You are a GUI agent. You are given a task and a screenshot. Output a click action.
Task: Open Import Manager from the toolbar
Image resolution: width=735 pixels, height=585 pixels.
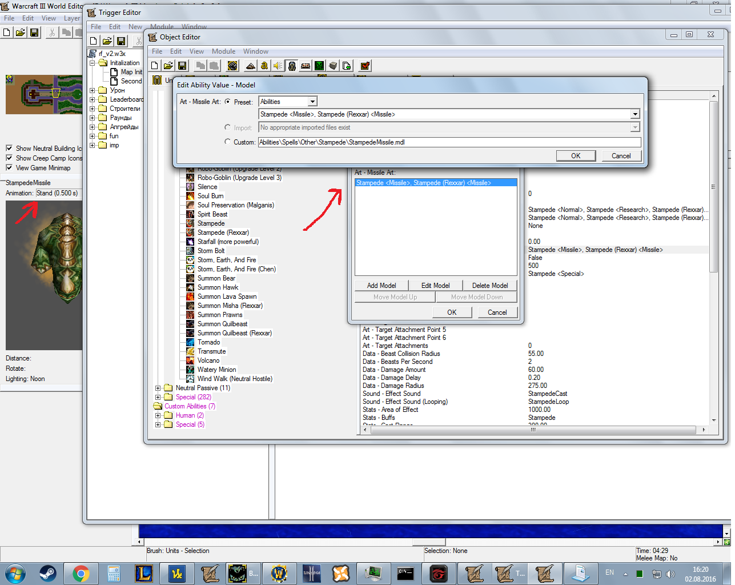click(347, 66)
